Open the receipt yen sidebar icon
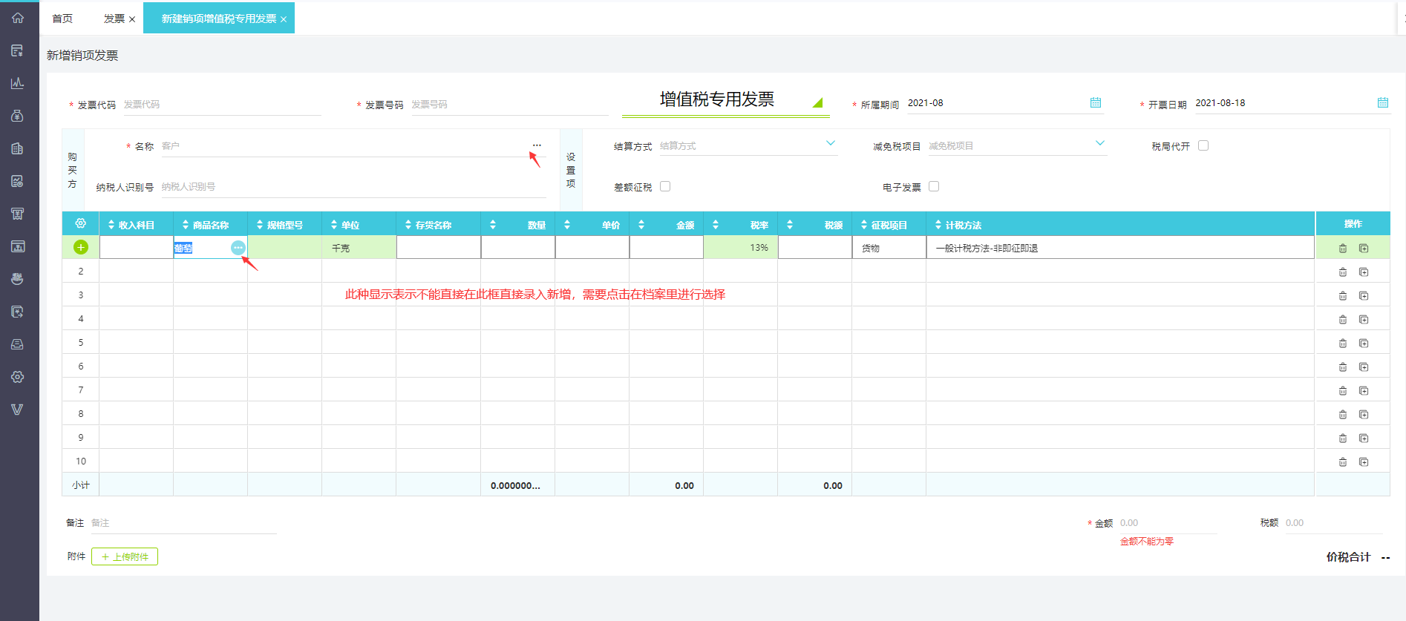1406x621 pixels. point(18,214)
